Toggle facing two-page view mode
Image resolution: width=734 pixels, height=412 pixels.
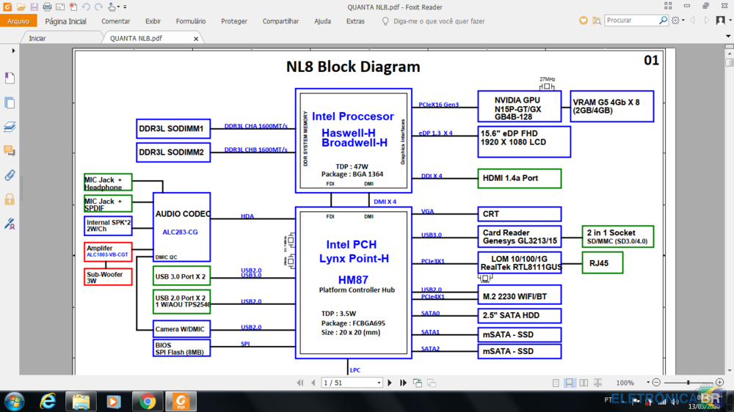(583, 383)
